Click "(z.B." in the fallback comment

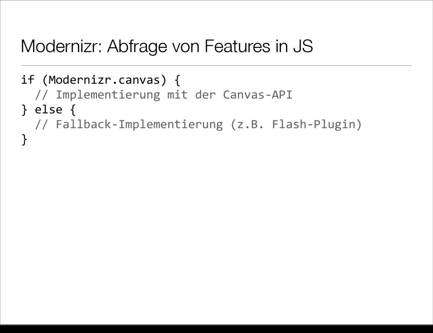point(247,125)
